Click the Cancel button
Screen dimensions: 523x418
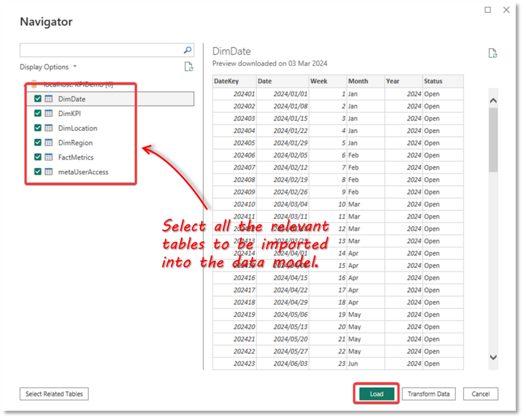pyautogui.click(x=480, y=394)
